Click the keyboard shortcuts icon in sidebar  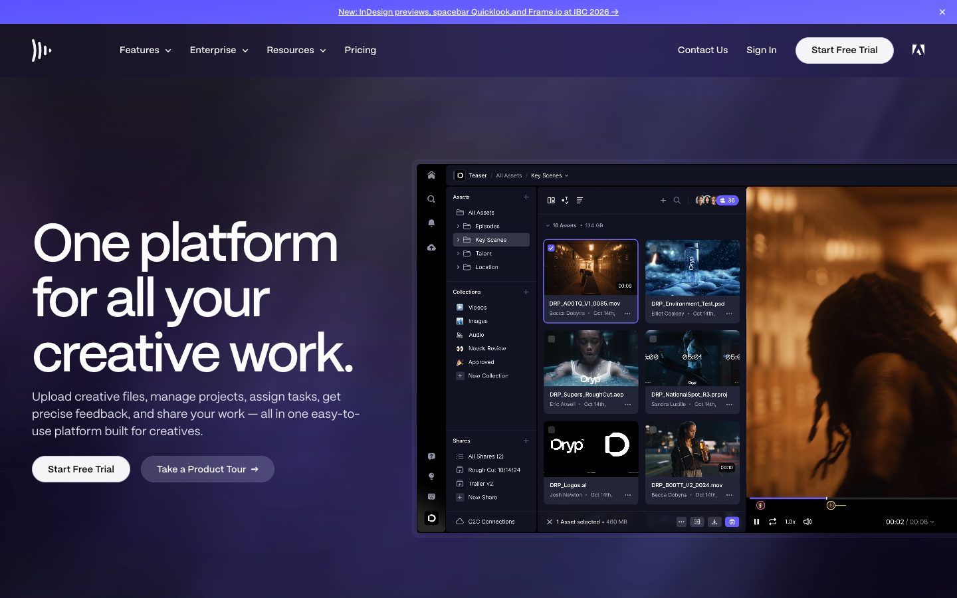431,496
